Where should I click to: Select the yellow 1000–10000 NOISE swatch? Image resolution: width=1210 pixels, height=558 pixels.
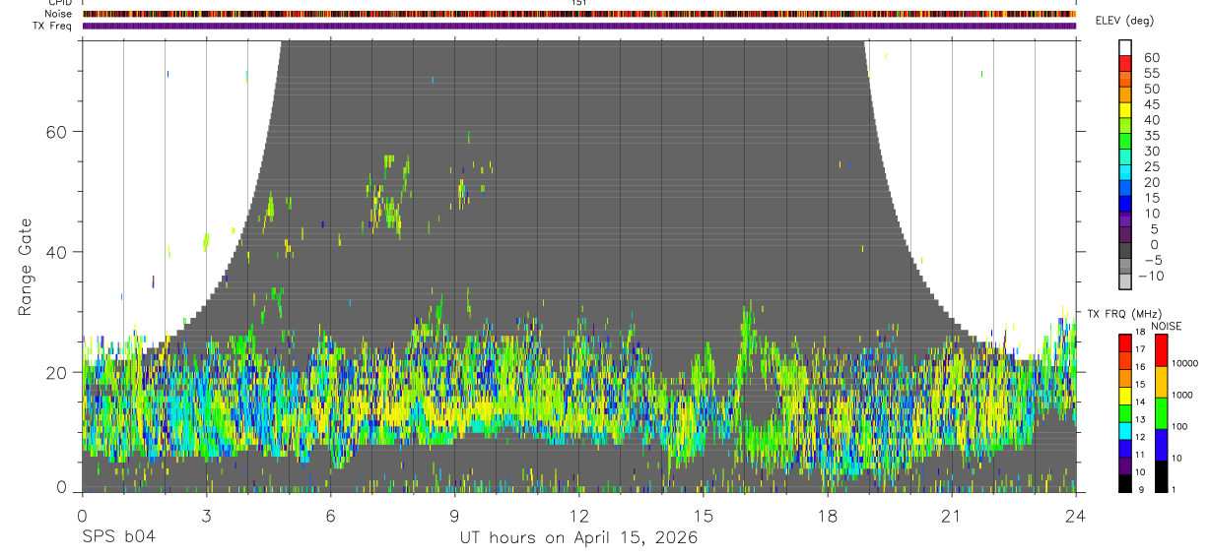tap(1161, 382)
